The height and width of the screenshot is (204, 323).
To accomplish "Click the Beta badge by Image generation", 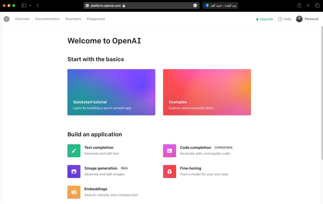I will tap(124, 168).
